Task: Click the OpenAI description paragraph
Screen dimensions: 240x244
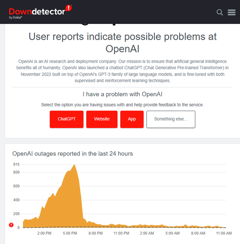Action: (x=122, y=71)
